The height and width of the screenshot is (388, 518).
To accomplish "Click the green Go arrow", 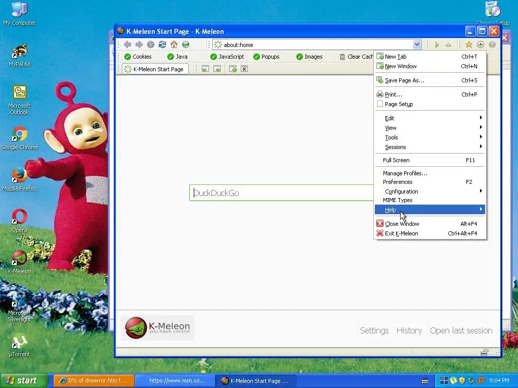I will point(437,44).
